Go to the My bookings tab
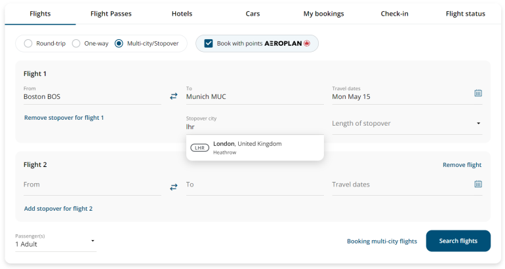Screen dimensions: 505x269 [323, 14]
